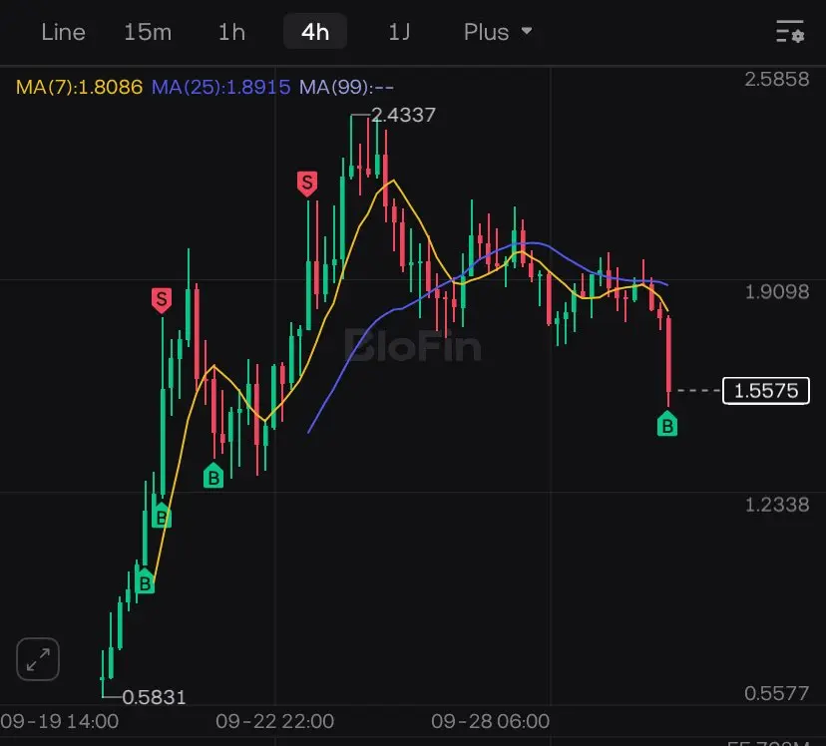826x746 pixels.
Task: Click the B buy marker beside the yellow MA dip
Action: 213,476
